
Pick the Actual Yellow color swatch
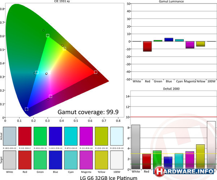(x=101, y=136)
